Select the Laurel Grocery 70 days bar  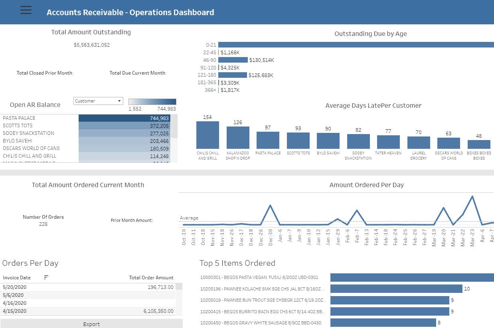419,142
